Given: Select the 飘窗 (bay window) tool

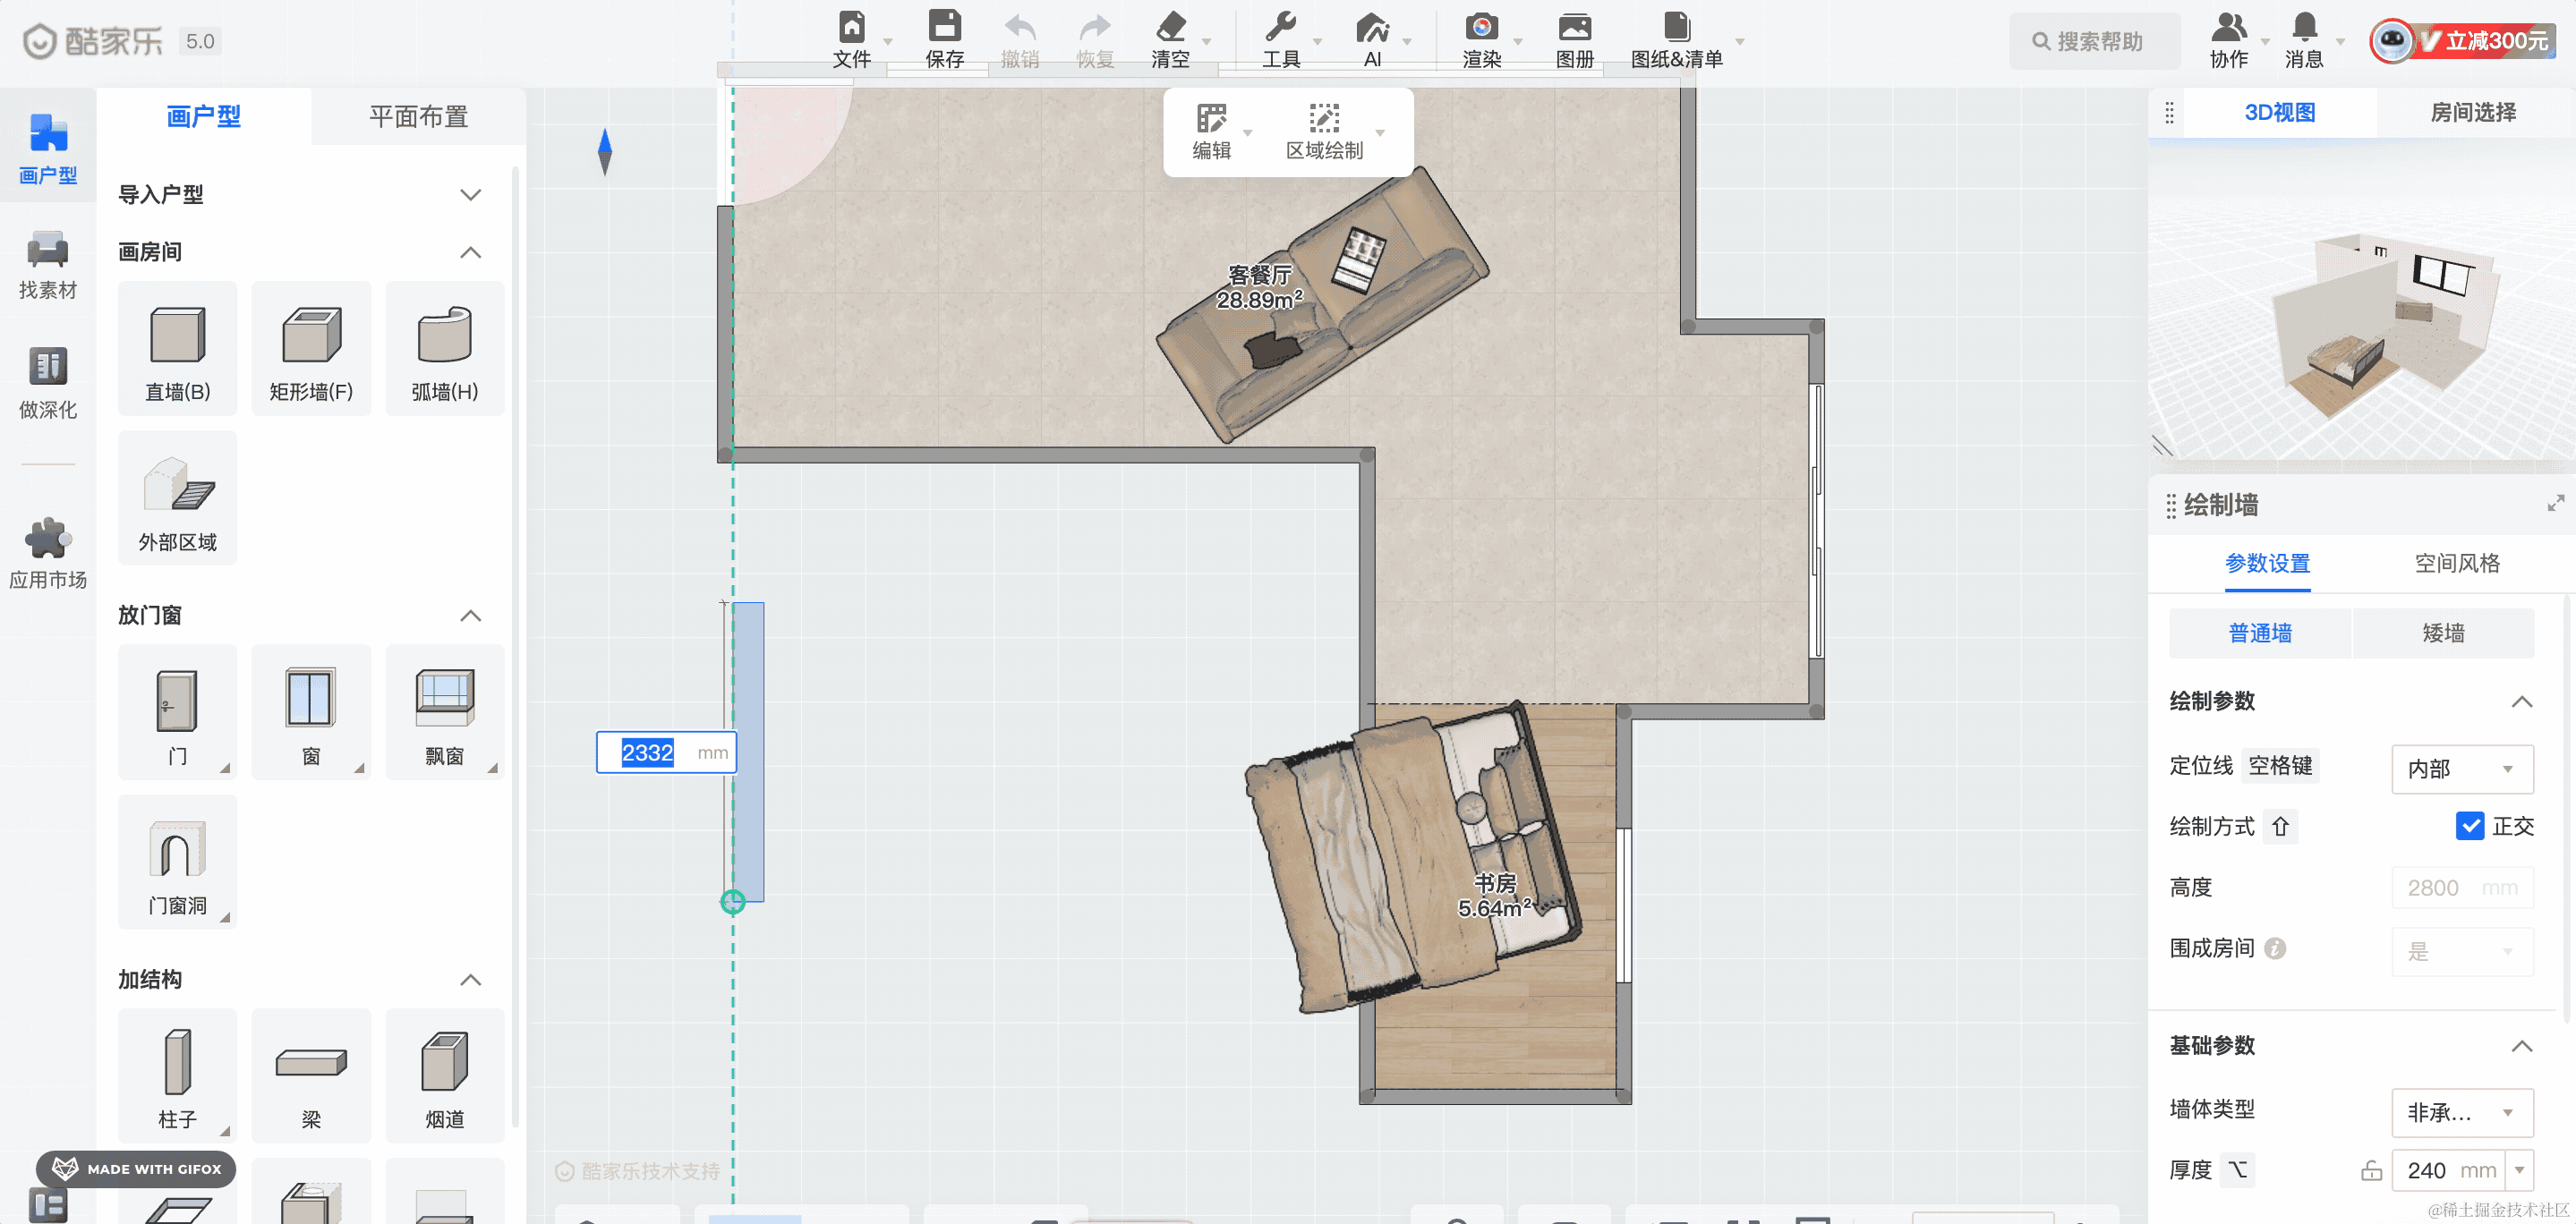Looking at the screenshot, I should [444, 712].
